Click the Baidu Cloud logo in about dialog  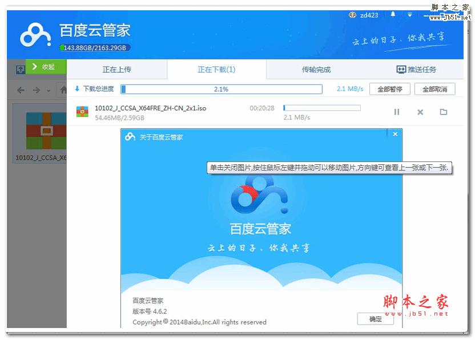pos(259,194)
